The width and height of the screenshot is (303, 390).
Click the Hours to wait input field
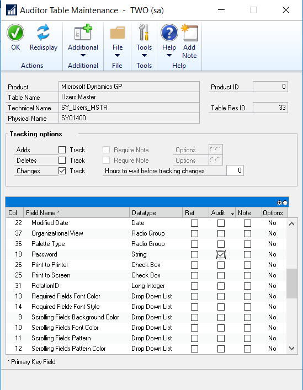click(x=235, y=170)
